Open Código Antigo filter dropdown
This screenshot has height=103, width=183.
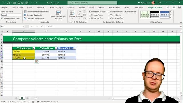34,48
